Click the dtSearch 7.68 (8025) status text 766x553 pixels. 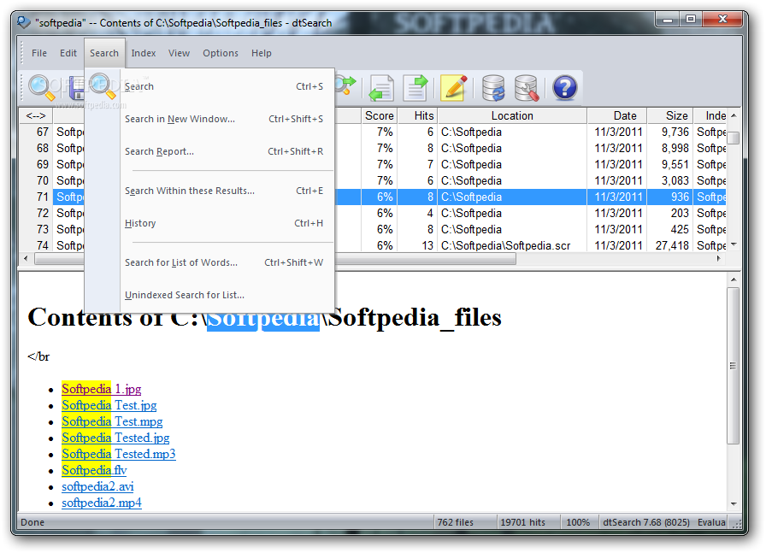click(x=645, y=522)
